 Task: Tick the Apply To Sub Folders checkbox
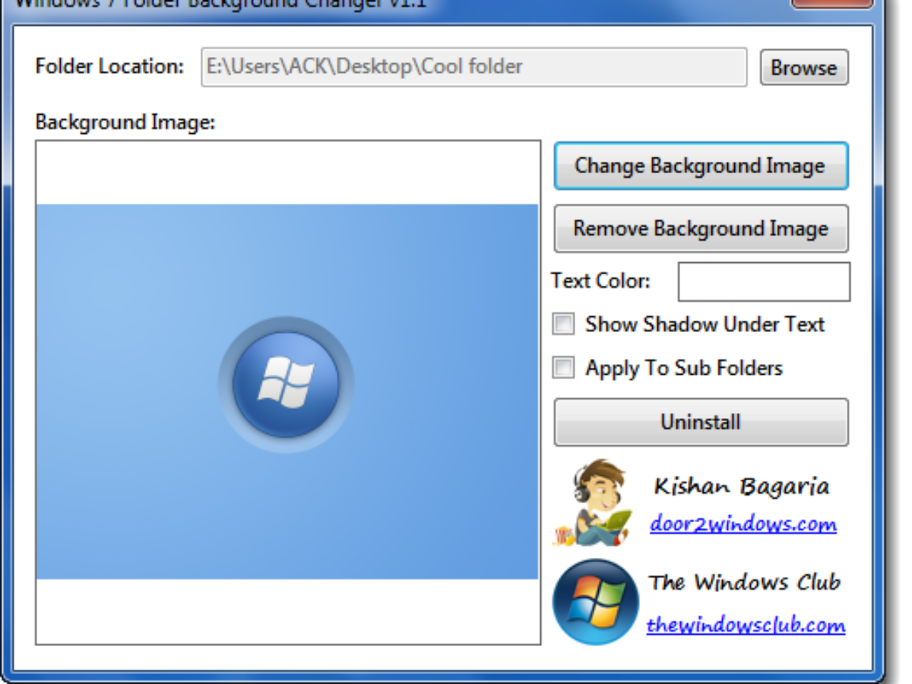coord(563,368)
